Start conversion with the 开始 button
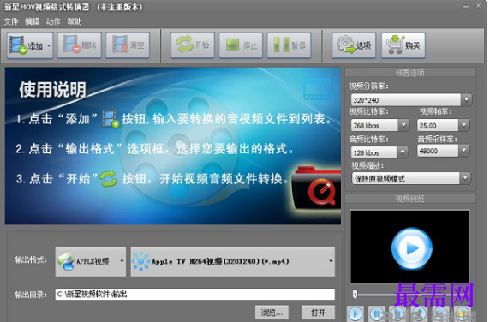490x322 pixels. tap(193, 45)
